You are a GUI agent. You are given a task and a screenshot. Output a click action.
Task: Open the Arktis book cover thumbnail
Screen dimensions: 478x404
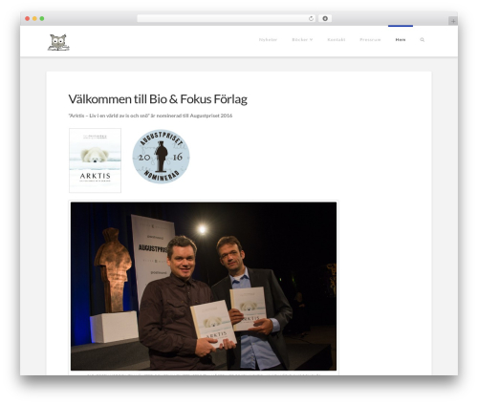95,160
